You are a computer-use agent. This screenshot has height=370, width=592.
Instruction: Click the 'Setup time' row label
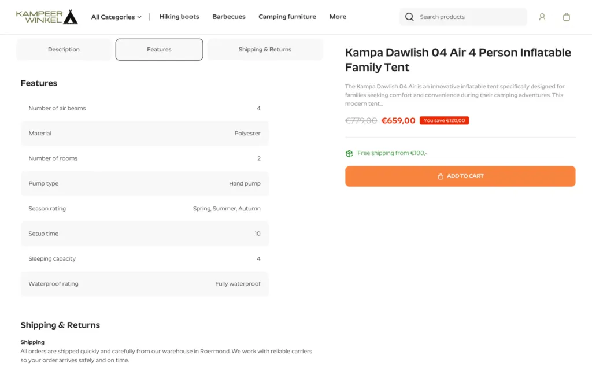point(43,234)
